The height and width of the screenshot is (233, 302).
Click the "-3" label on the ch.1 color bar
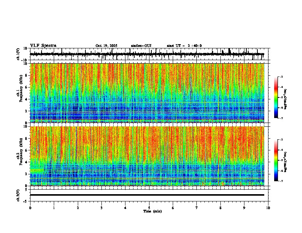[281, 77]
